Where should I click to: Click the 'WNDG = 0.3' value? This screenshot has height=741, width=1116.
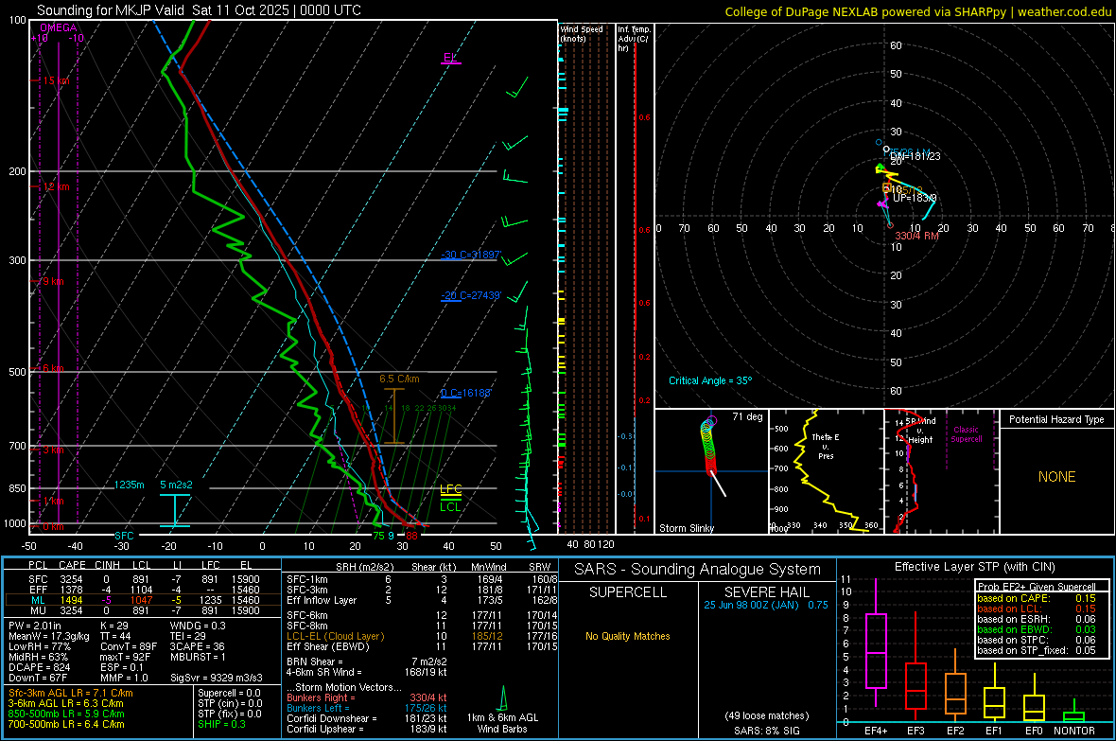point(198,626)
